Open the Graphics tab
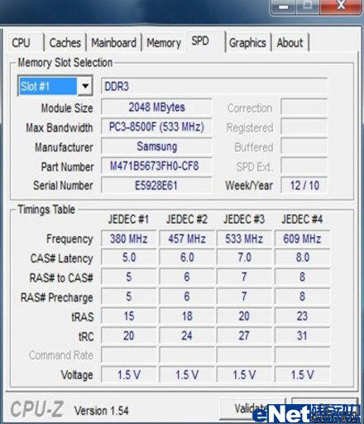The height and width of the screenshot is (424, 364). pyautogui.click(x=247, y=43)
